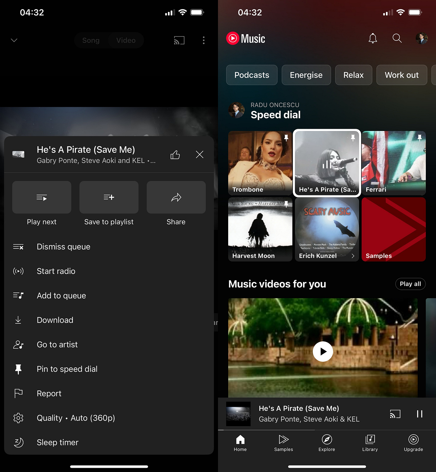Open the Erich Kunzel speed dial tile
The width and height of the screenshot is (436, 472).
point(327,229)
